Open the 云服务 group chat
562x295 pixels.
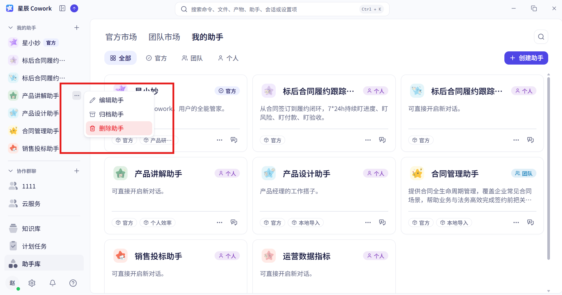[x=44, y=204]
